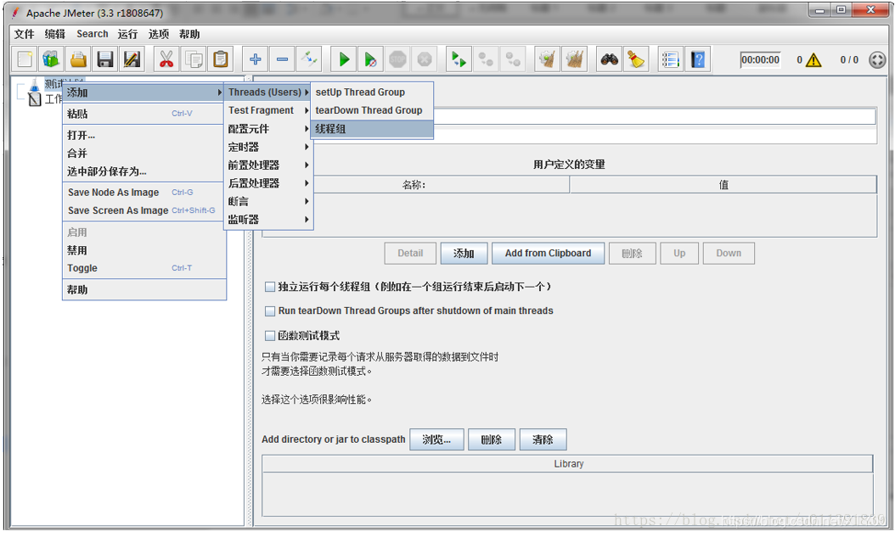The height and width of the screenshot is (537, 895).
Task: Toggle Run tearDown Thread Groups checkbox
Action: click(x=270, y=311)
